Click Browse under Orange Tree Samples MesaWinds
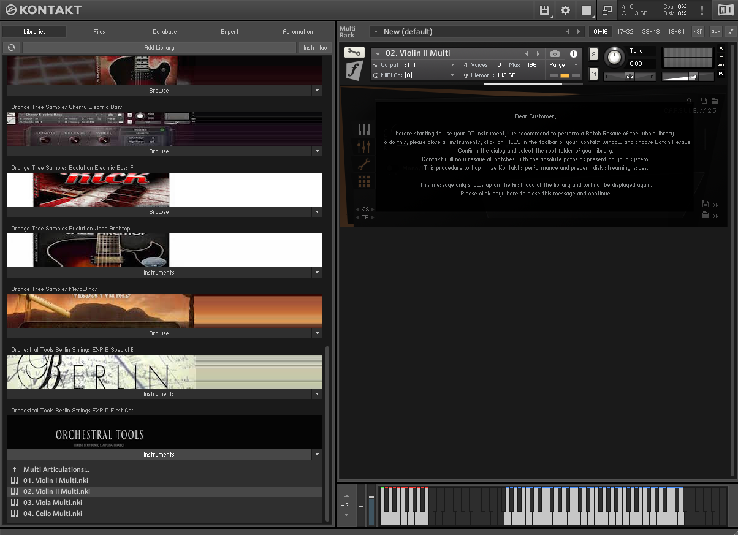Viewport: 738px width, 535px height. pos(159,333)
